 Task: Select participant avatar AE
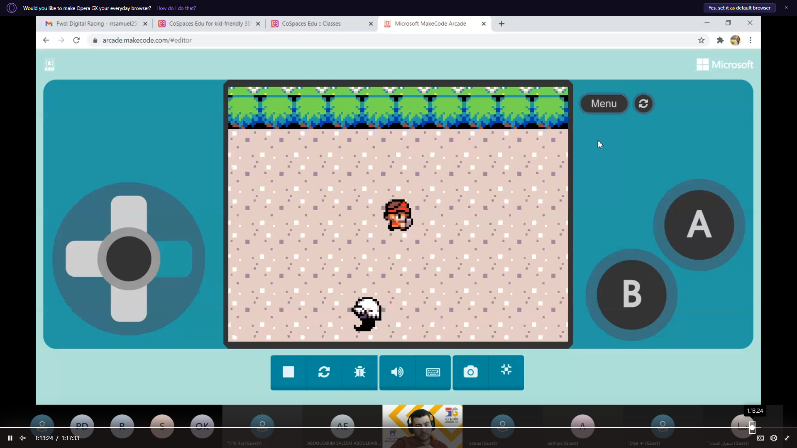pos(342,426)
